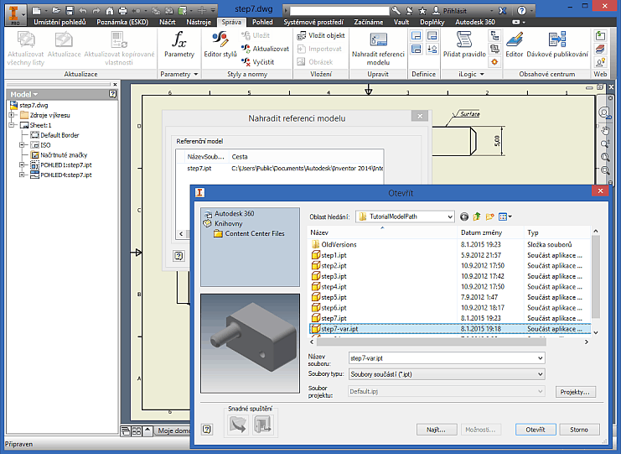The image size is (621, 454).
Task: Click Dávkové publikování icon
Action: [557, 39]
